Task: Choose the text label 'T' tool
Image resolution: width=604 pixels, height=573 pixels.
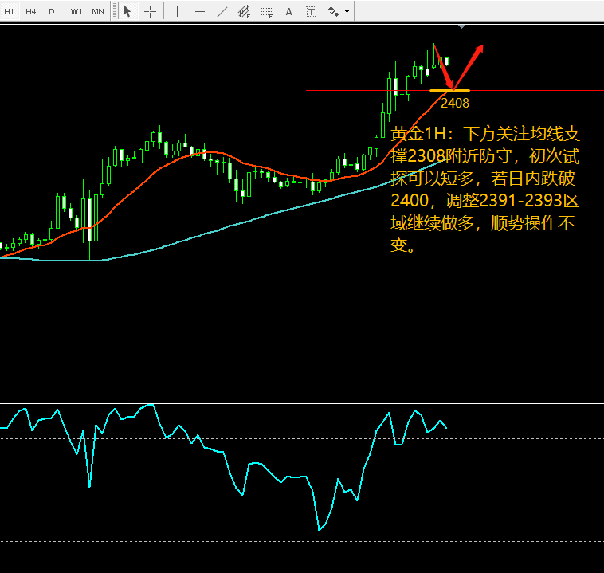Action: click(x=311, y=12)
